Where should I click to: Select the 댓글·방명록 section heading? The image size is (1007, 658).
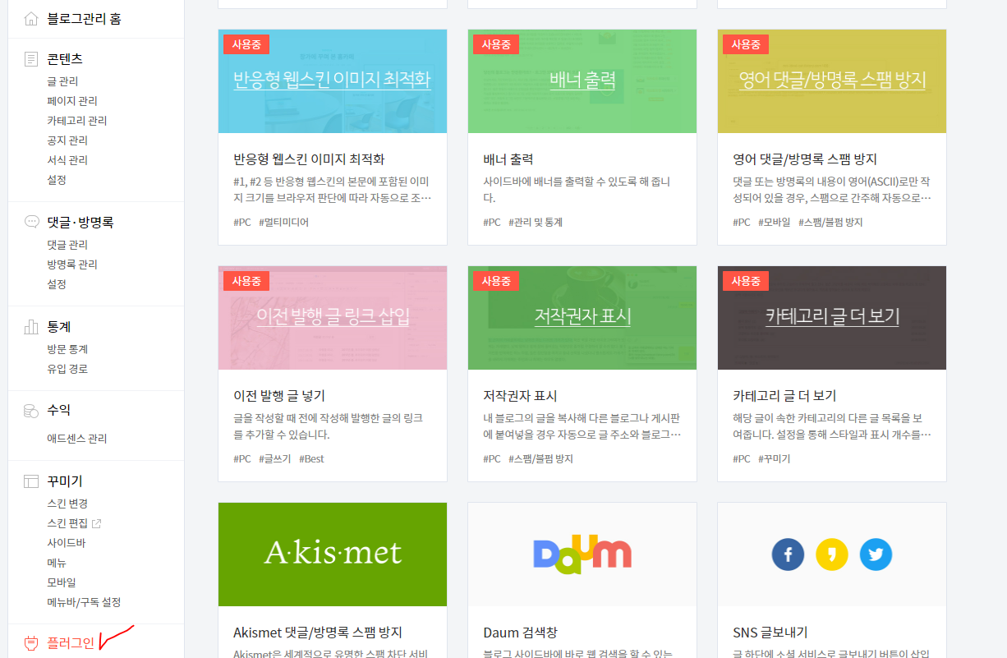click(x=80, y=222)
